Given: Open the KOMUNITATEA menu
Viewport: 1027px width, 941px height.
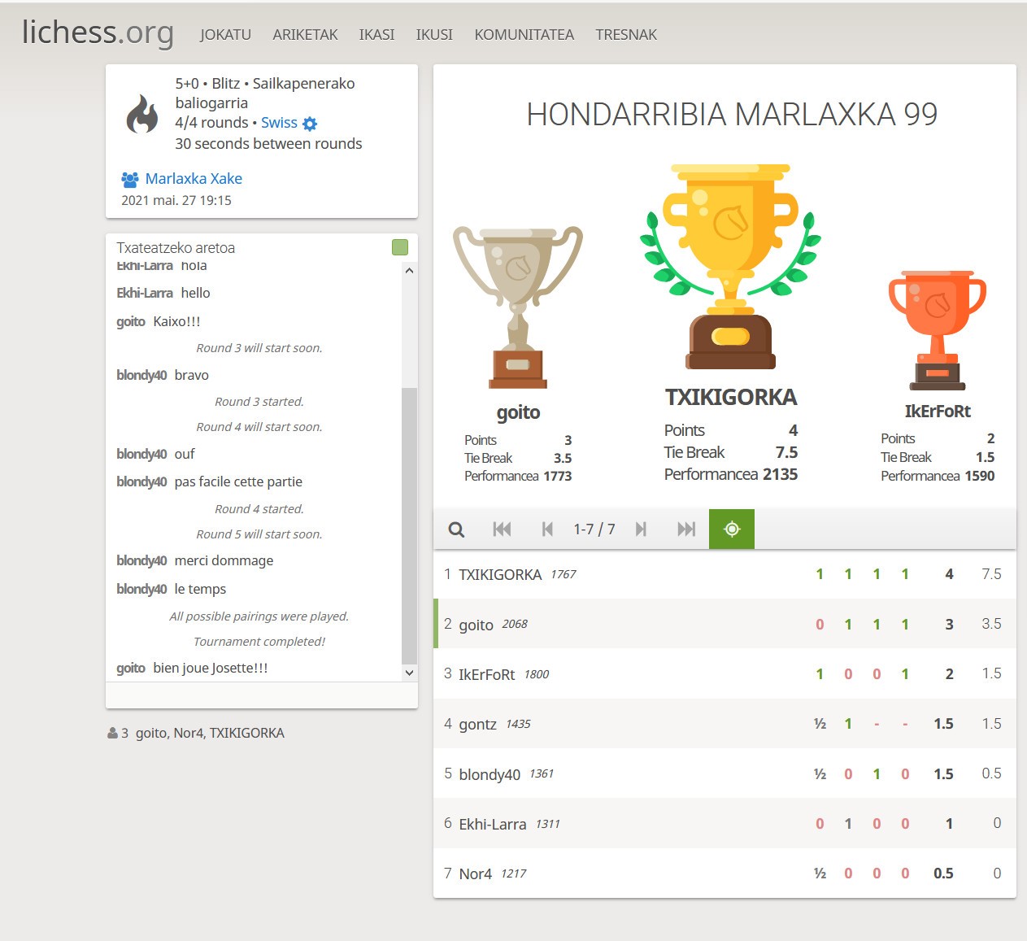Looking at the screenshot, I should tap(524, 35).
